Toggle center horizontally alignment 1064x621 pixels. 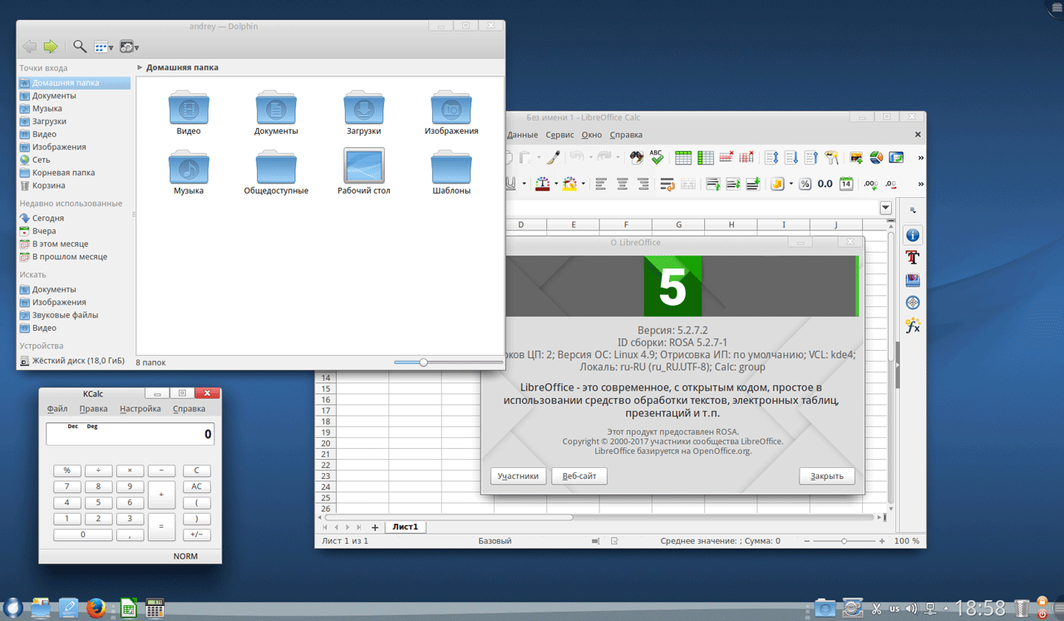pyautogui.click(x=622, y=184)
